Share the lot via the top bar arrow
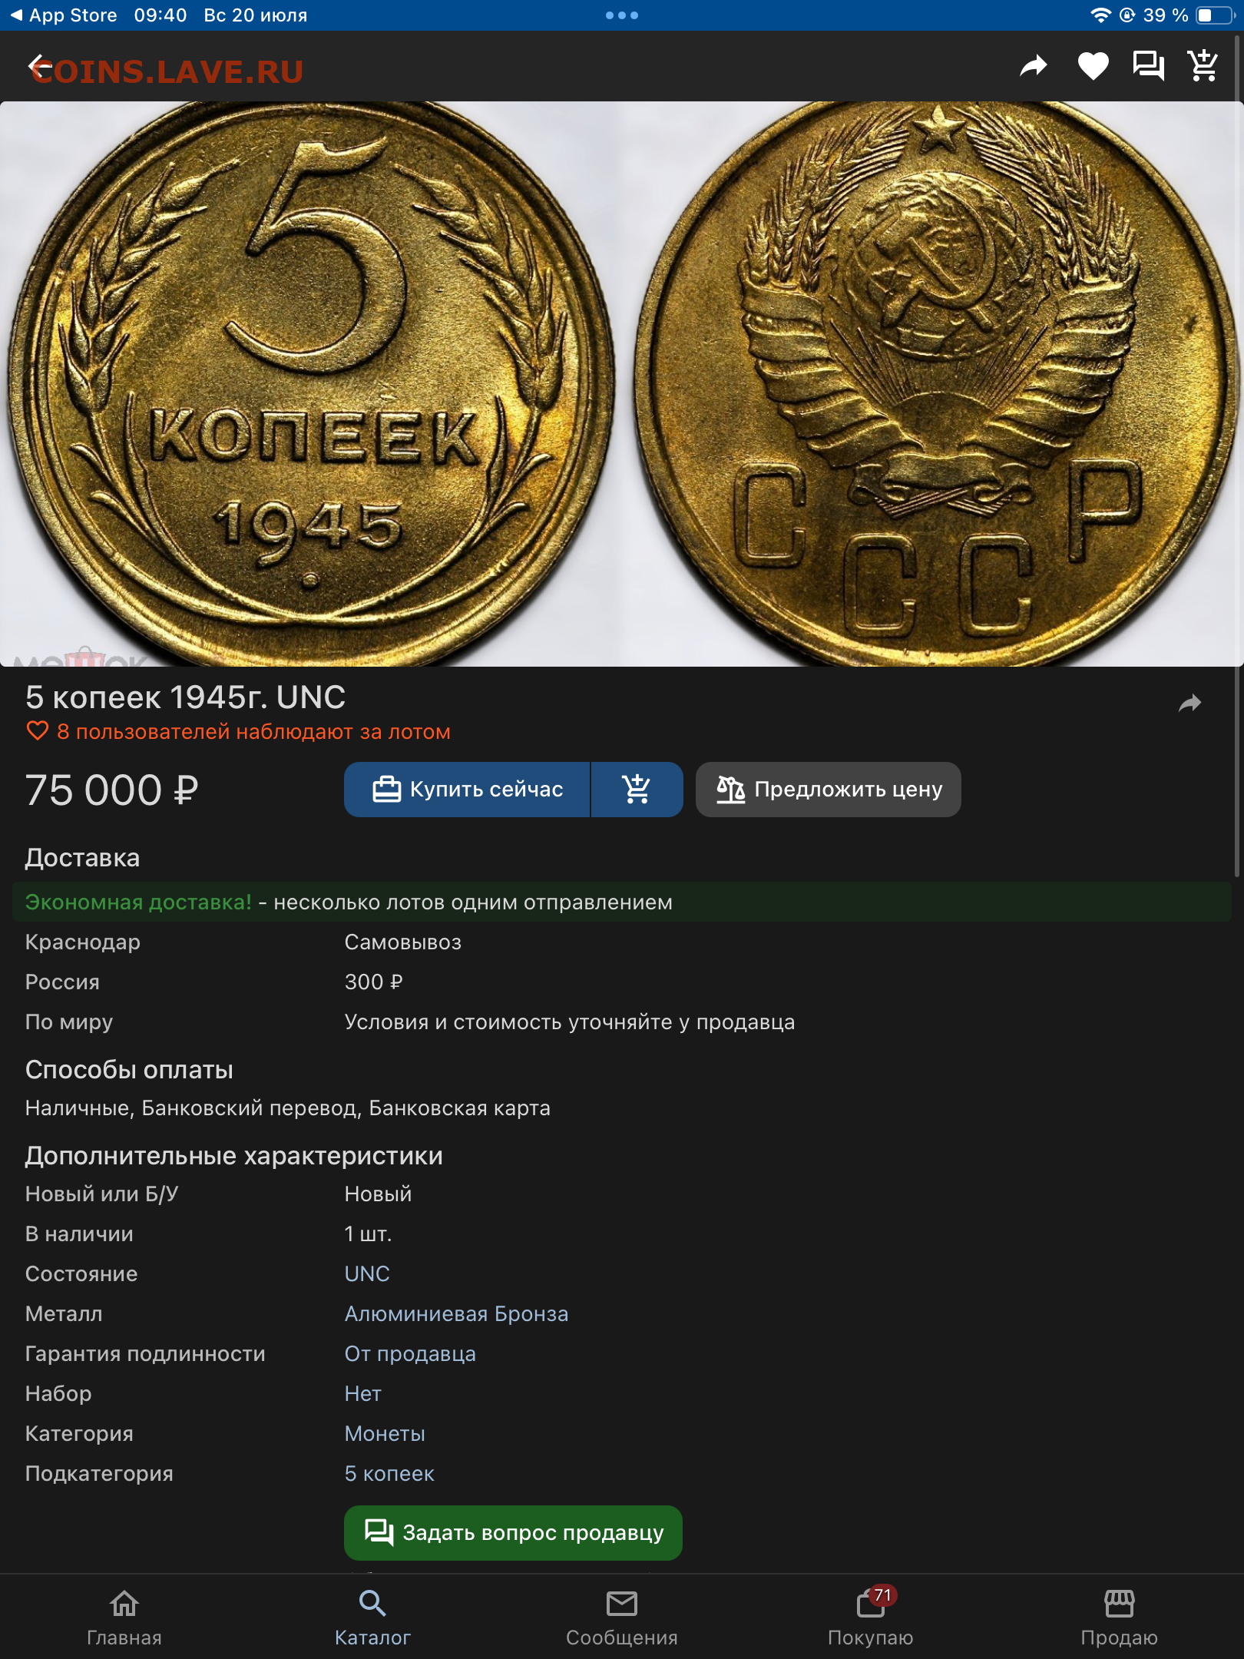 click(1034, 66)
